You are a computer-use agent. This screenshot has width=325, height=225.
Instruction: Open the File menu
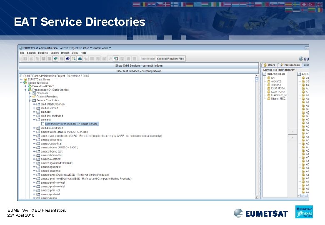click(x=22, y=53)
